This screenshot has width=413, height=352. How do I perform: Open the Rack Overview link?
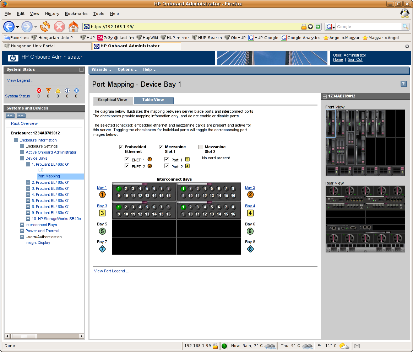tap(24, 123)
